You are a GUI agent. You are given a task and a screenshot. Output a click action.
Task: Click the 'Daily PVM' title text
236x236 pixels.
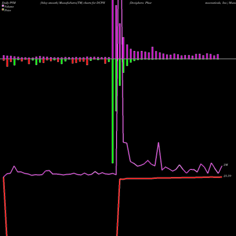9,3
